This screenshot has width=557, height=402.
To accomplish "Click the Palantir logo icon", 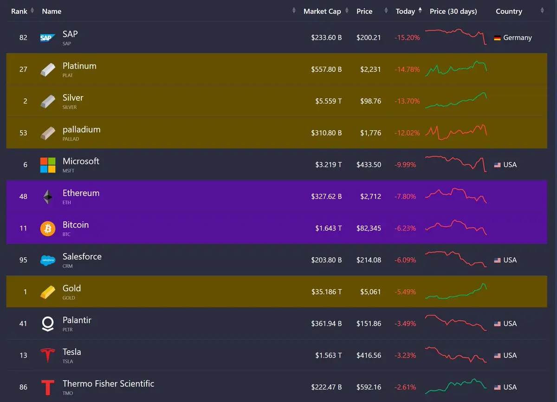I will [x=47, y=324].
